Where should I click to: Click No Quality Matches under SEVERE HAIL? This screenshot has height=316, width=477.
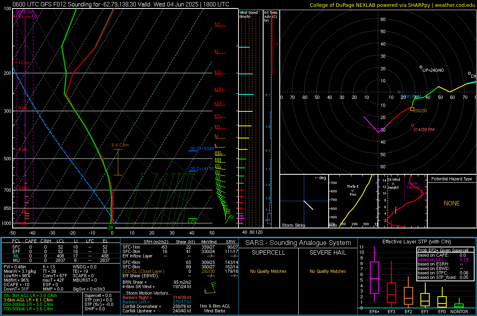(x=327, y=271)
